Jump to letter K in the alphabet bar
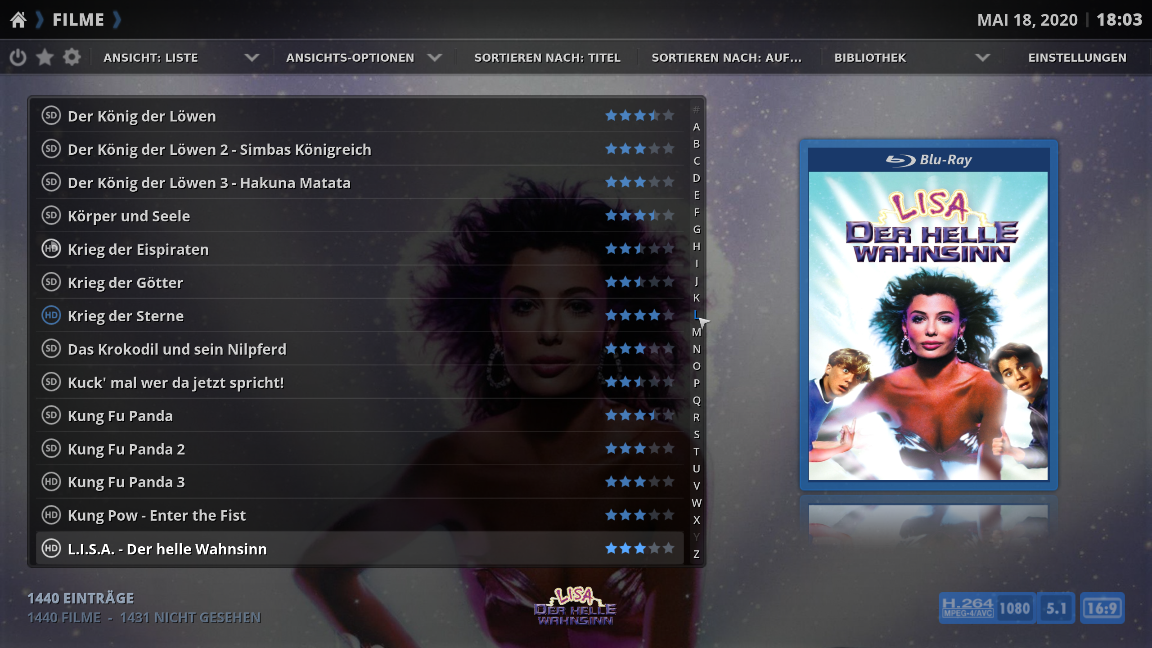This screenshot has height=648, width=1152. tap(697, 298)
